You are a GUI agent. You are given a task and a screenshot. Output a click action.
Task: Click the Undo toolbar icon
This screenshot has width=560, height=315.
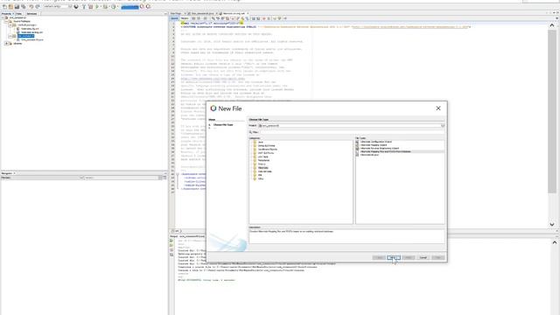coord(31,6)
